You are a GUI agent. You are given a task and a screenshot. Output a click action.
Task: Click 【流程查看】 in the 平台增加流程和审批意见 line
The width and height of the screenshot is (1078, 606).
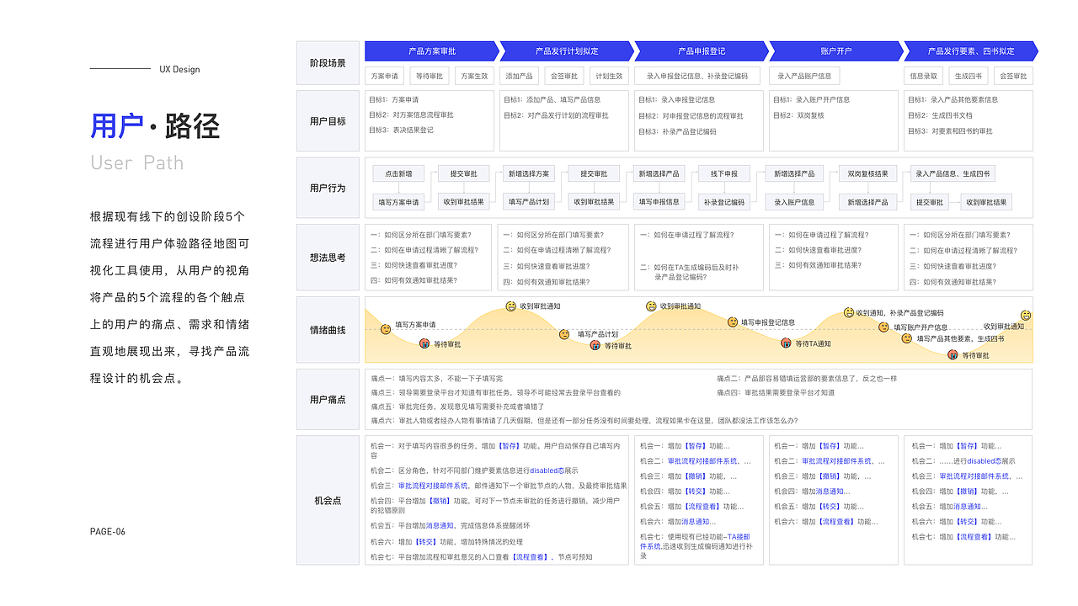[529, 557]
